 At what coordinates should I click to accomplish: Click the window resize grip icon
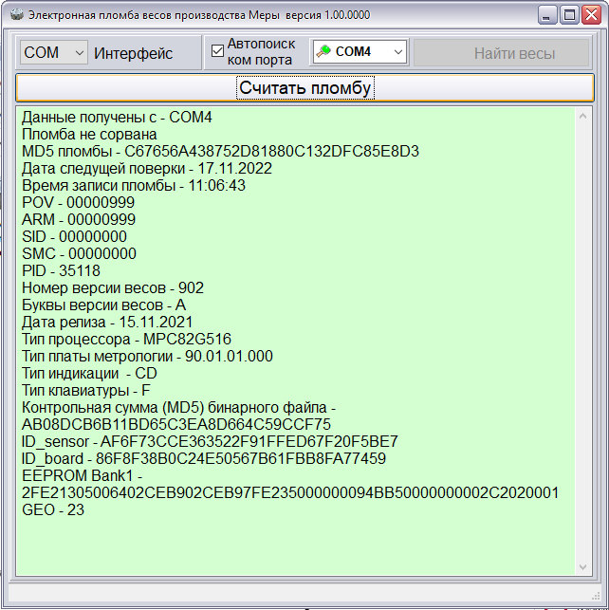[x=596, y=596]
